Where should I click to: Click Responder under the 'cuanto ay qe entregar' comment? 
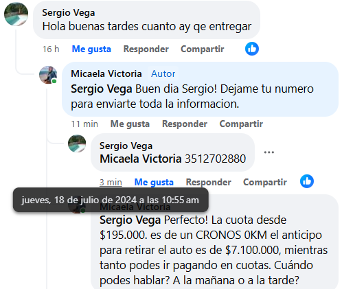[x=146, y=49]
